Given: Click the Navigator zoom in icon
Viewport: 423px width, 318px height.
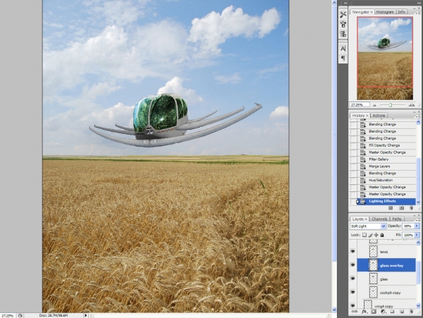Looking at the screenshot, I should [412, 105].
